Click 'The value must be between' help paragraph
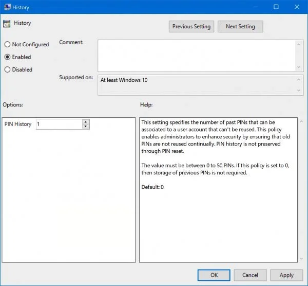Viewport: 308px width, 286px height. pyautogui.click(x=215, y=169)
